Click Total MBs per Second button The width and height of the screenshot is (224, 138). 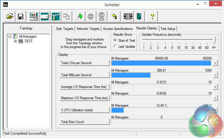click(85, 75)
